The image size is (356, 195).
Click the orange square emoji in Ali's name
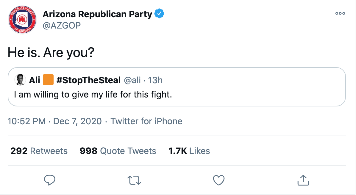pyautogui.click(x=48, y=80)
